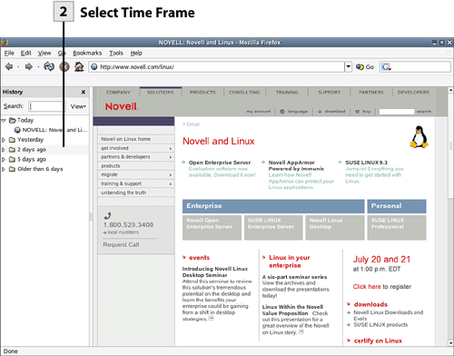The width and height of the screenshot is (454, 356).
Task: Click the 2 days ago folder icon
Action: [12, 150]
